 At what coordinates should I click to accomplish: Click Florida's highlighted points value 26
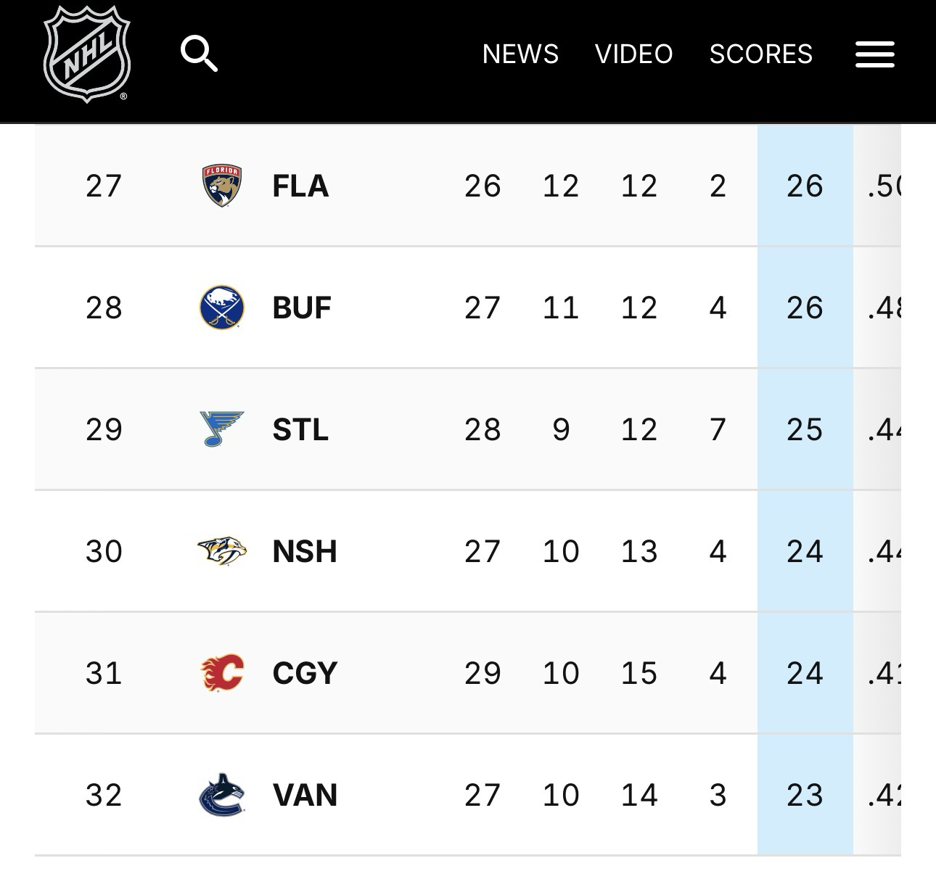(805, 186)
